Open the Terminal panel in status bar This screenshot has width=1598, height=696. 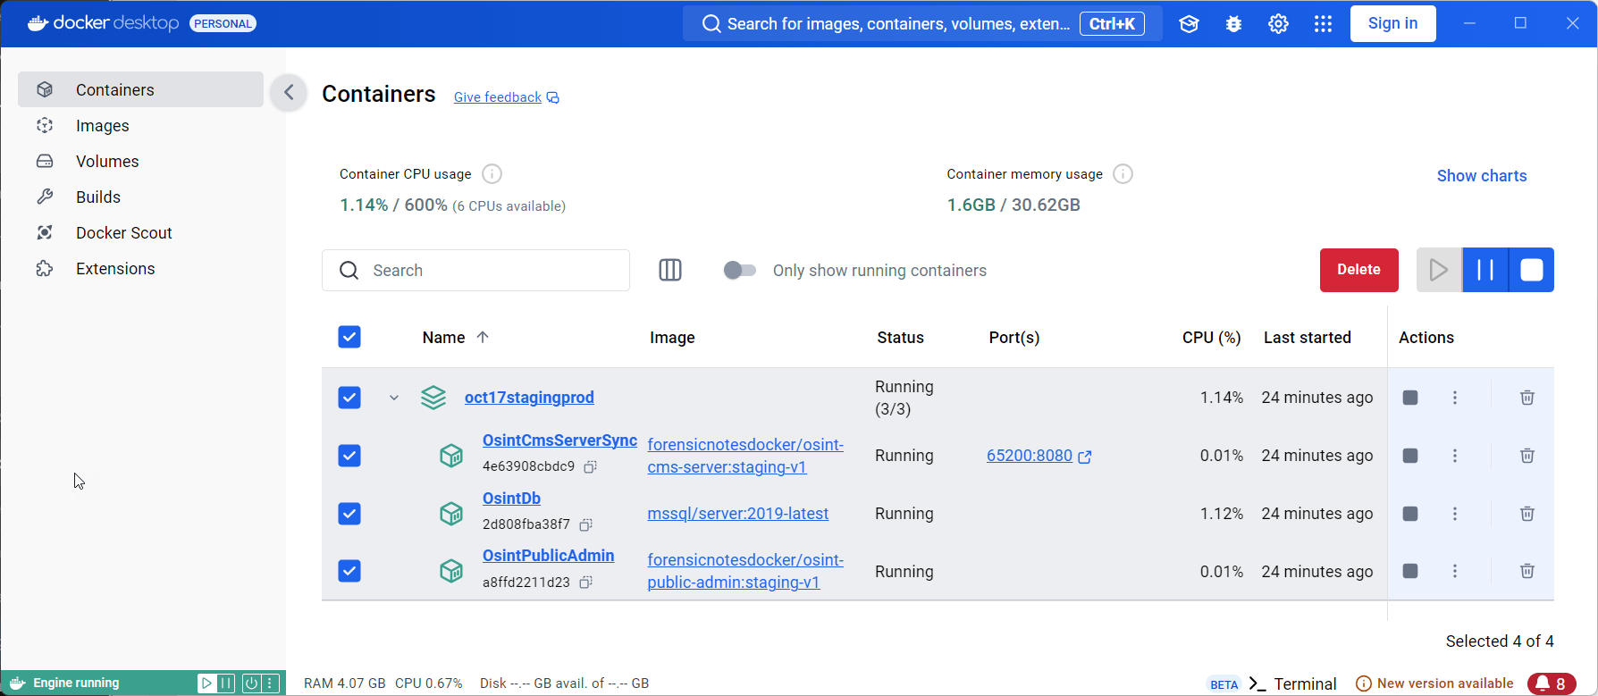1292,683
